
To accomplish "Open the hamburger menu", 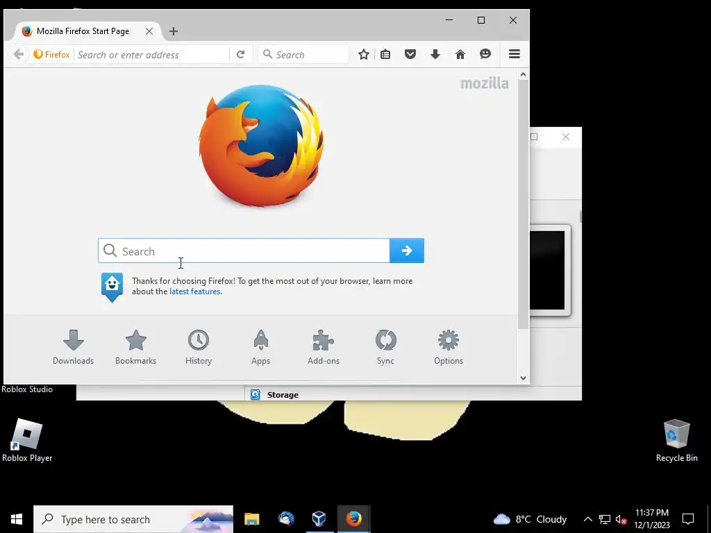I will (515, 54).
